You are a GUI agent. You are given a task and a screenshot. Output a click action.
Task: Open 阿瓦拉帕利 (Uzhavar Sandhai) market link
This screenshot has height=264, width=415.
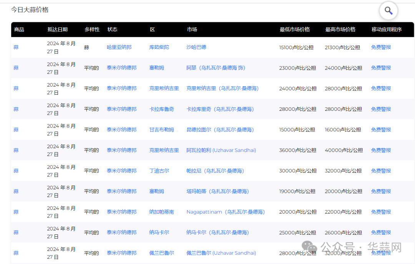[221, 150]
